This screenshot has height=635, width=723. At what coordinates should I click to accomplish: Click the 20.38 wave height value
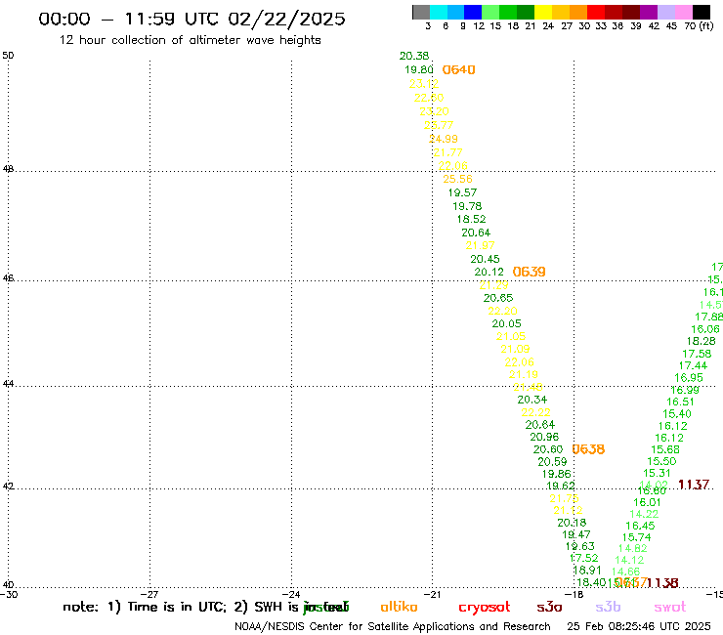pyautogui.click(x=414, y=56)
